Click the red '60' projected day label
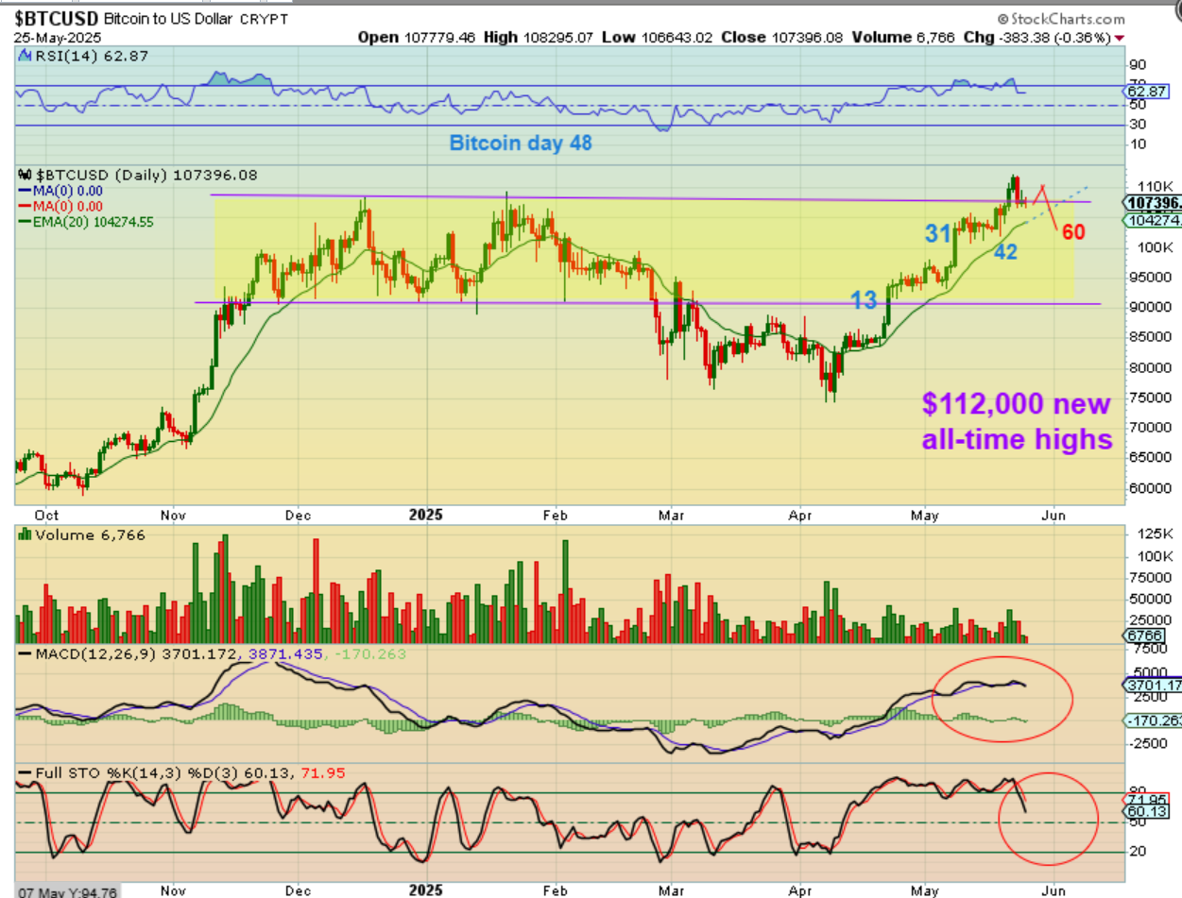This screenshot has height=898, width=1182. tap(1072, 232)
